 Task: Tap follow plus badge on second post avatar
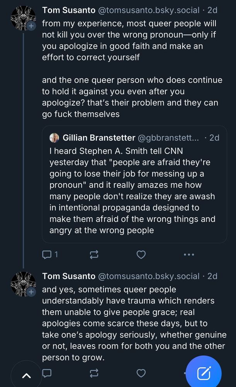[x=32, y=292]
